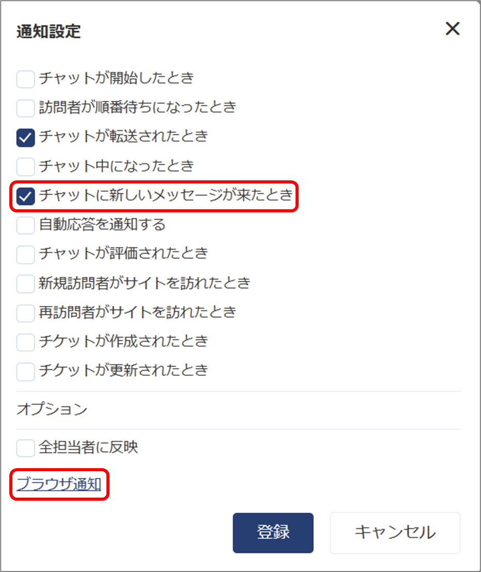Open the ブラウザ通知 link
This screenshot has width=481, height=572.
[x=59, y=484]
